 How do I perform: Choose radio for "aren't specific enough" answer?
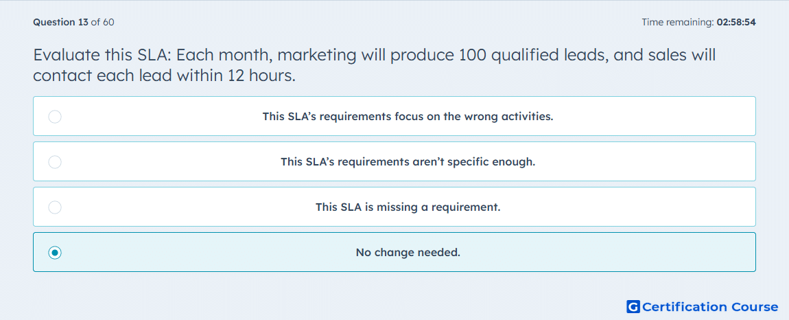pos(55,162)
